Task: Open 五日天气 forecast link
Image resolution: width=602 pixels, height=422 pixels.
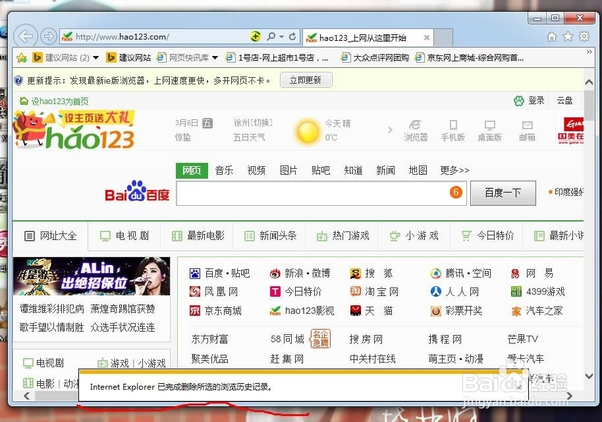Action: [249, 137]
